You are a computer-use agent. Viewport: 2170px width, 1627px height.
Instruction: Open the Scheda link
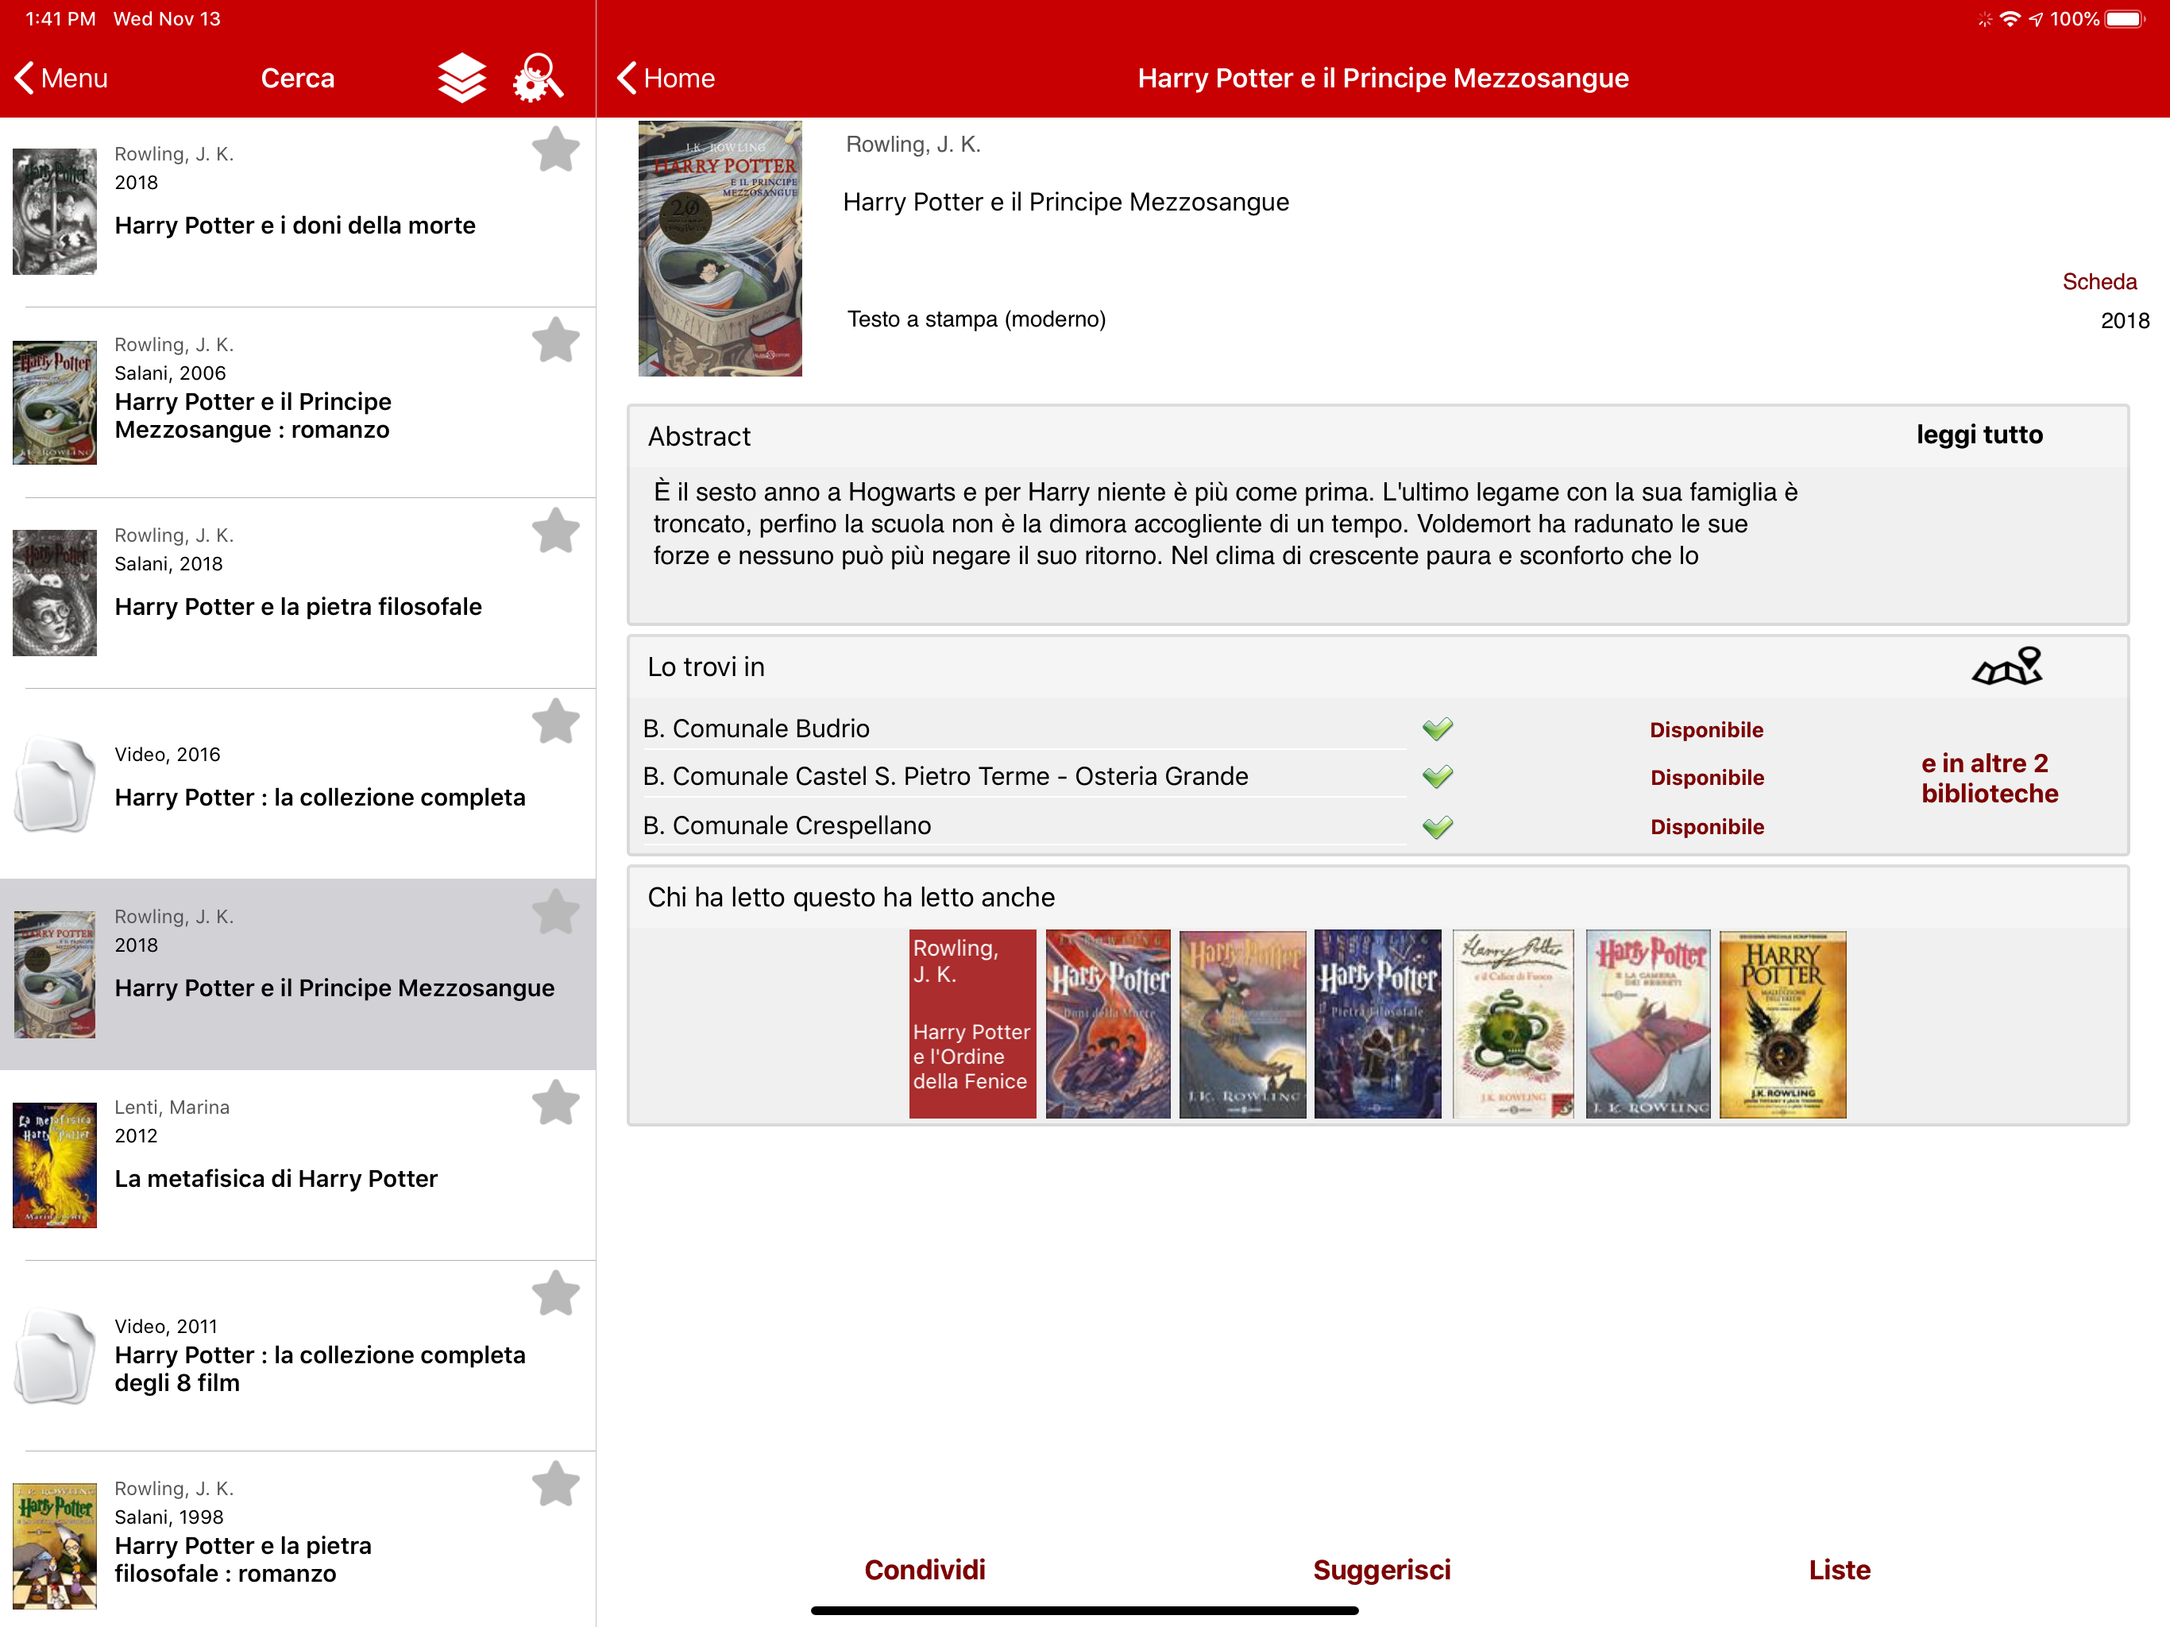click(x=2099, y=282)
